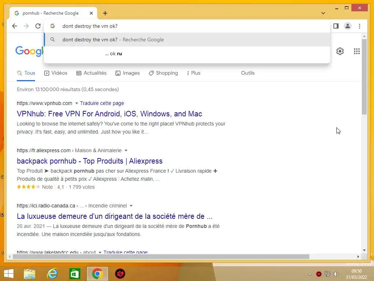Viewport: 374px width, 281px height.
Task: Click the 'Note : 4,1 · 1 799 votes' rating text
Action: [68, 187]
